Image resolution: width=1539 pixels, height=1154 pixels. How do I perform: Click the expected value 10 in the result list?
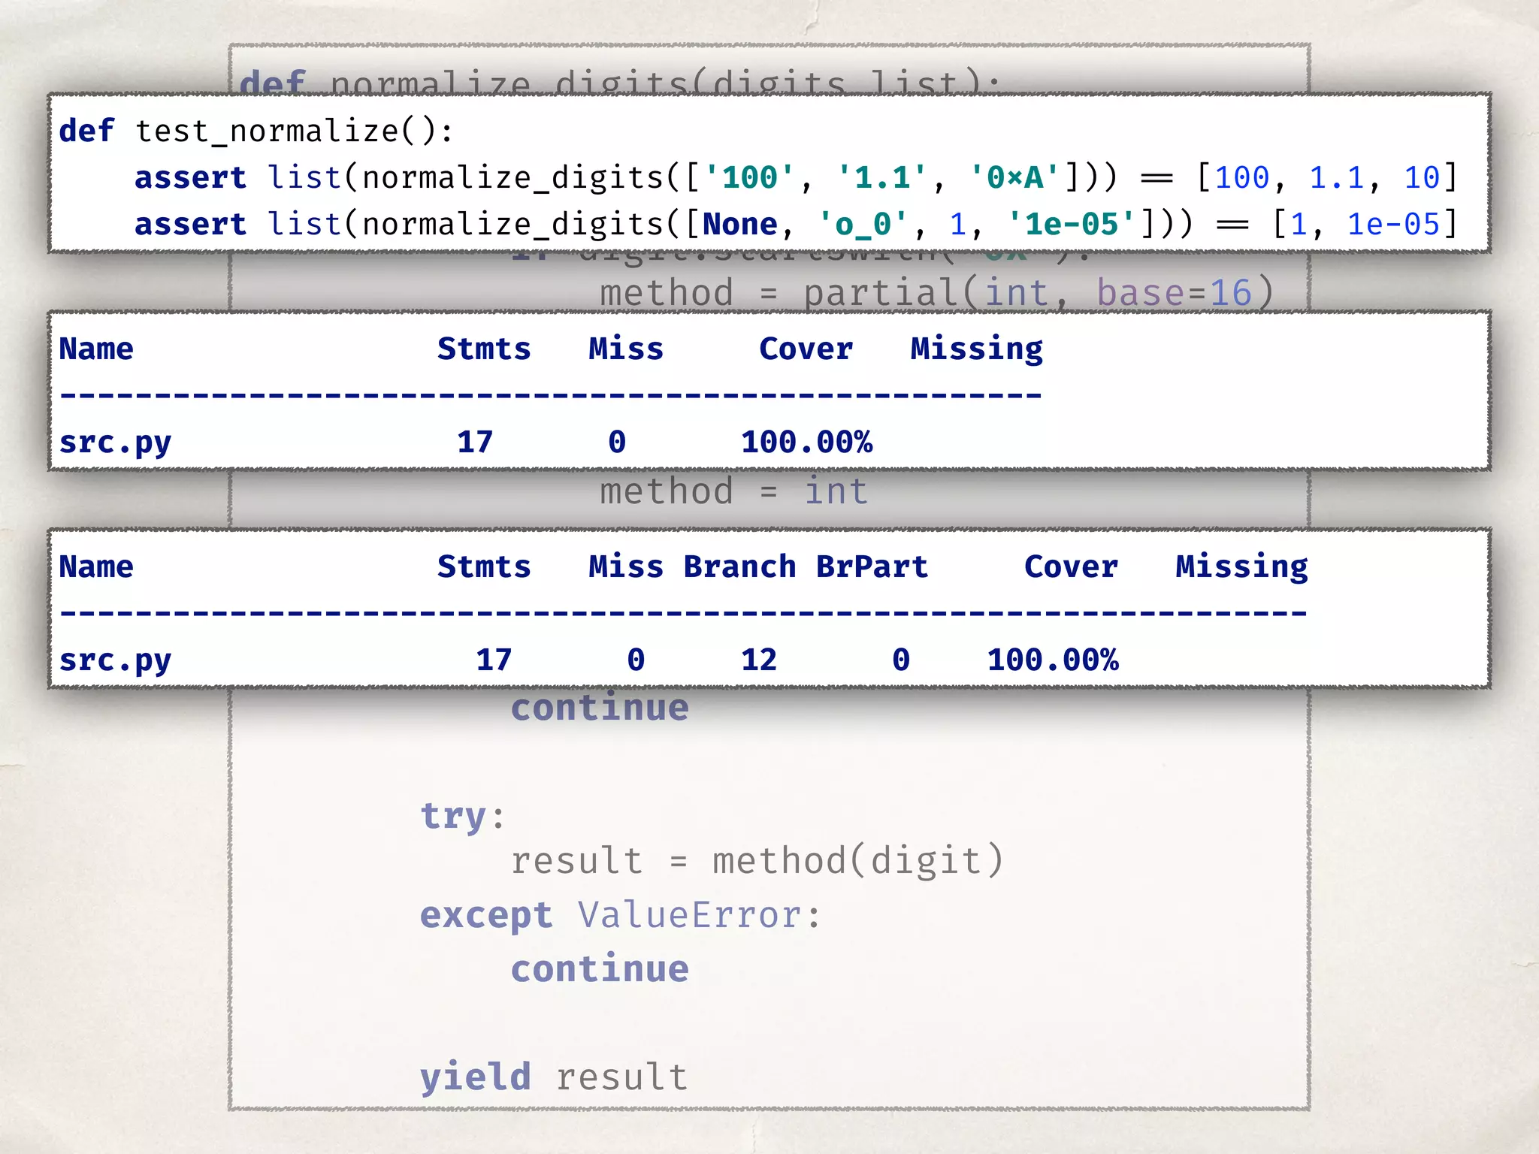pos(1422,178)
